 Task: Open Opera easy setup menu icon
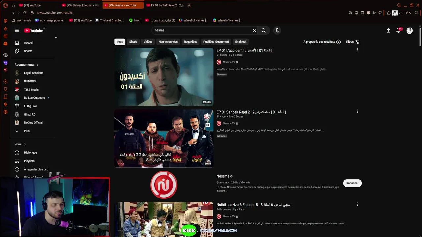point(417,13)
